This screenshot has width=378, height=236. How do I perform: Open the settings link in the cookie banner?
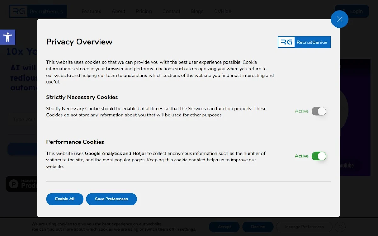pos(188,229)
